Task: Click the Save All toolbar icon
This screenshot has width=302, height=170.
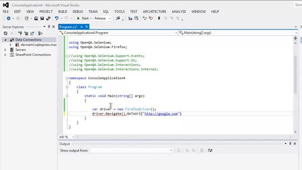Action: point(48,18)
